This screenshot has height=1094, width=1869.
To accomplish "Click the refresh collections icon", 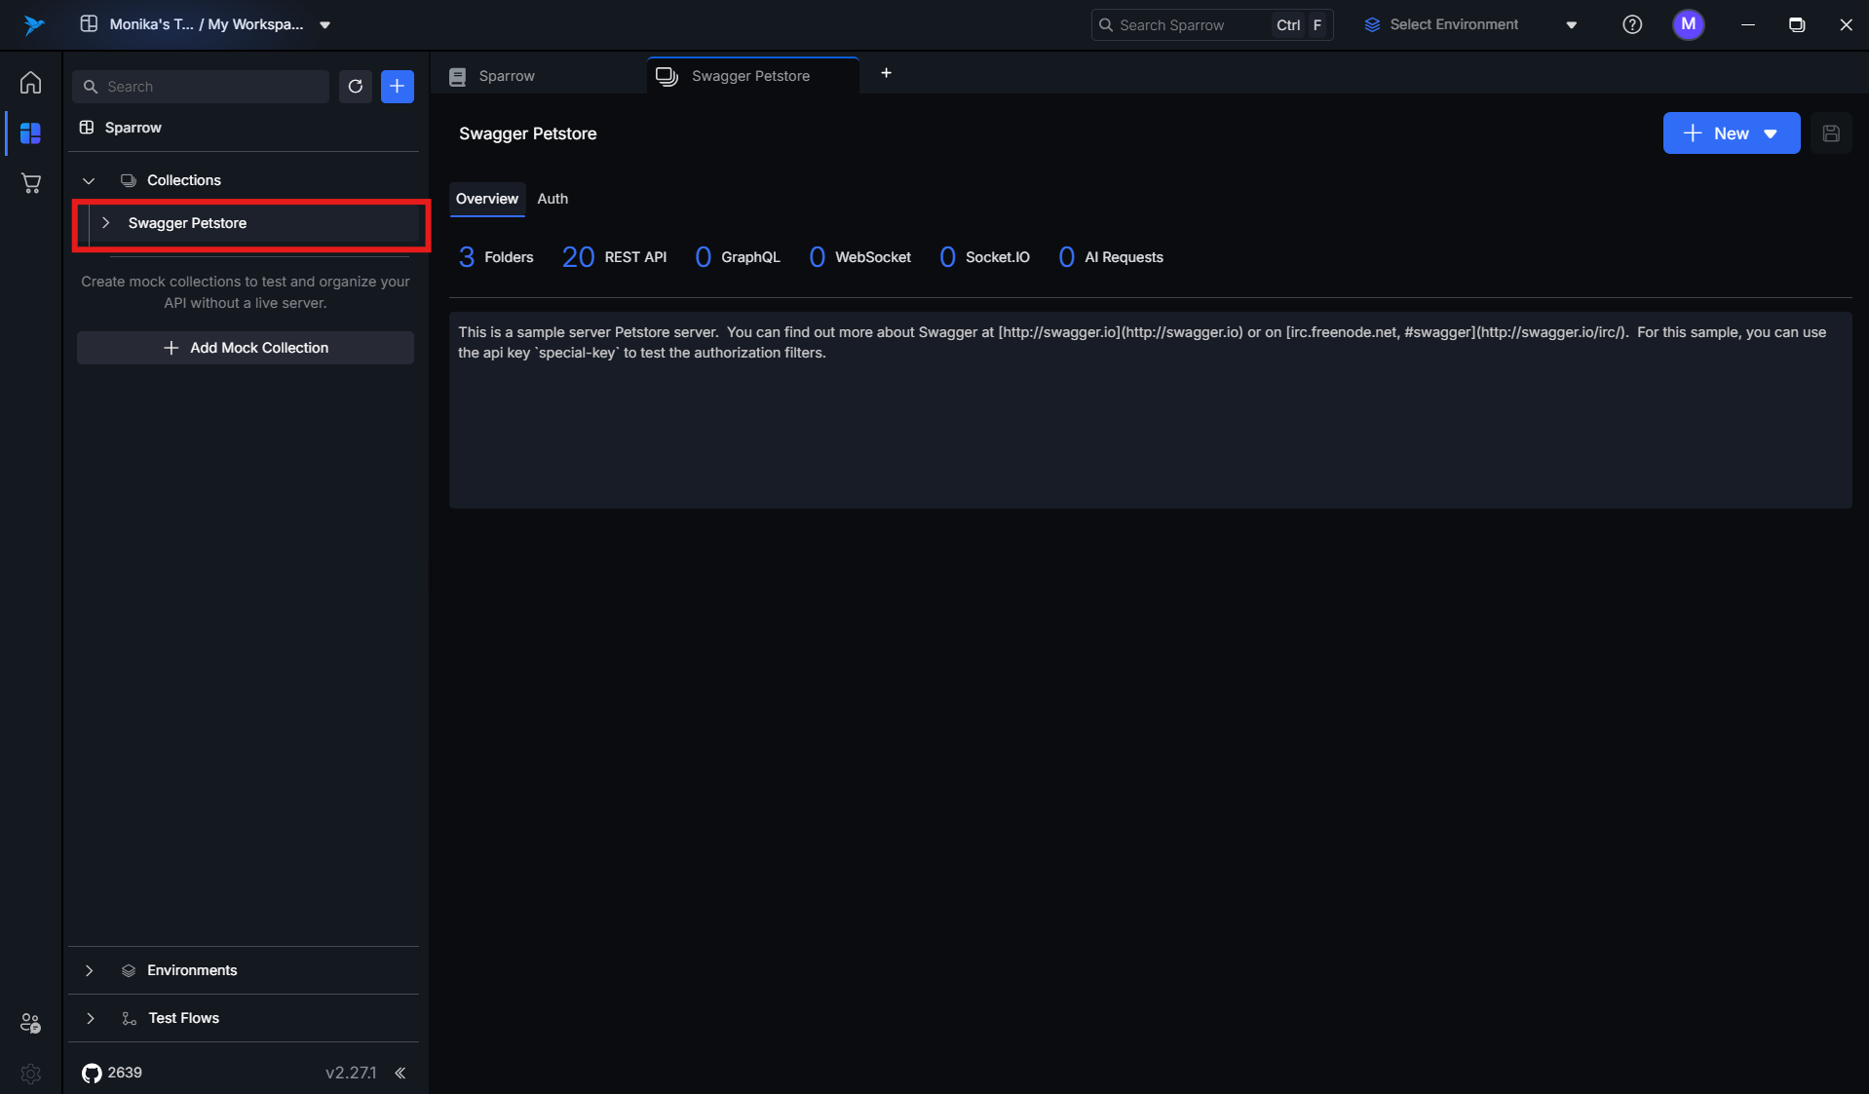I will coord(356,87).
